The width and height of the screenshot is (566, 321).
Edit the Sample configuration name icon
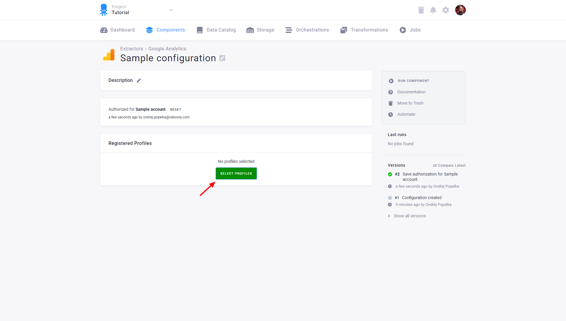click(x=222, y=58)
